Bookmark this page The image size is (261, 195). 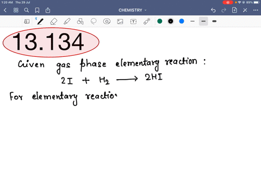click(37, 10)
